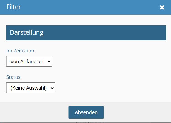Click the chevron on the Keine Auswahl select

coord(52,88)
